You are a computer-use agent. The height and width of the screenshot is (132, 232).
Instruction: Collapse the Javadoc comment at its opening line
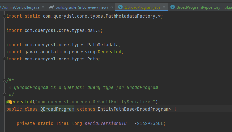tap(4, 80)
